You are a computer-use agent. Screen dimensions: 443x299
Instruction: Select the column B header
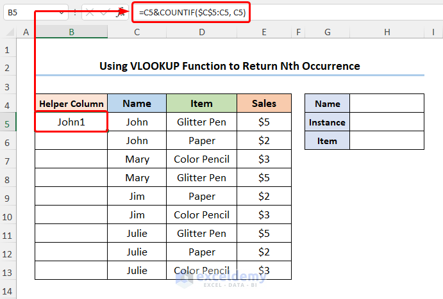71,32
